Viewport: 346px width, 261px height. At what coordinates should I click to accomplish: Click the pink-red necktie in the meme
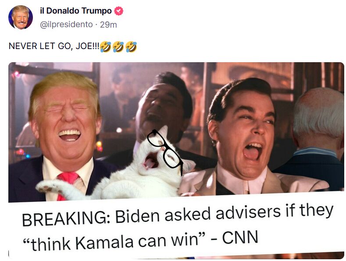tap(66, 183)
